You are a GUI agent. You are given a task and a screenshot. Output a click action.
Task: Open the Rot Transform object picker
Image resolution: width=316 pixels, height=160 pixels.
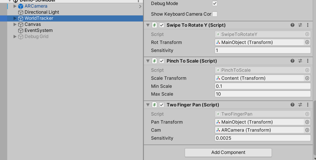(x=307, y=42)
